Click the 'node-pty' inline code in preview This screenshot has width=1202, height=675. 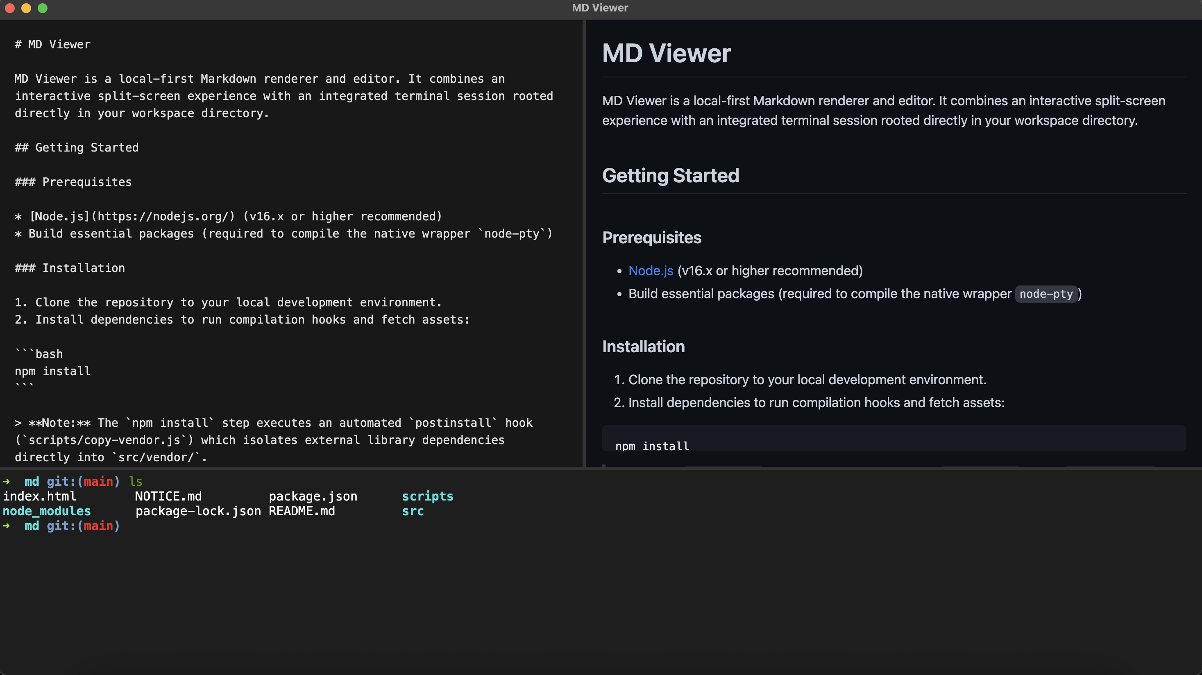pos(1046,294)
